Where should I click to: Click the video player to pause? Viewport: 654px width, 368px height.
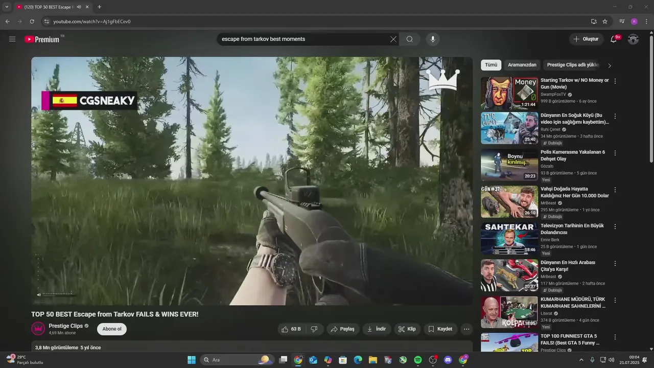(x=252, y=181)
